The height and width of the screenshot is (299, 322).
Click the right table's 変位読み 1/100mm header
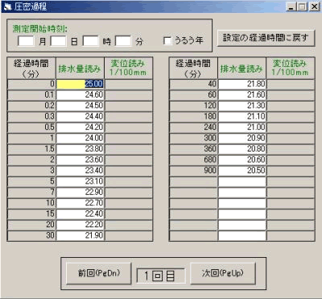click(x=291, y=68)
